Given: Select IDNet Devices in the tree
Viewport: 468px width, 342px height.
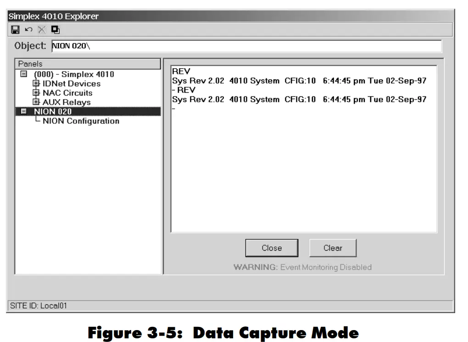Looking at the screenshot, I should point(72,84).
